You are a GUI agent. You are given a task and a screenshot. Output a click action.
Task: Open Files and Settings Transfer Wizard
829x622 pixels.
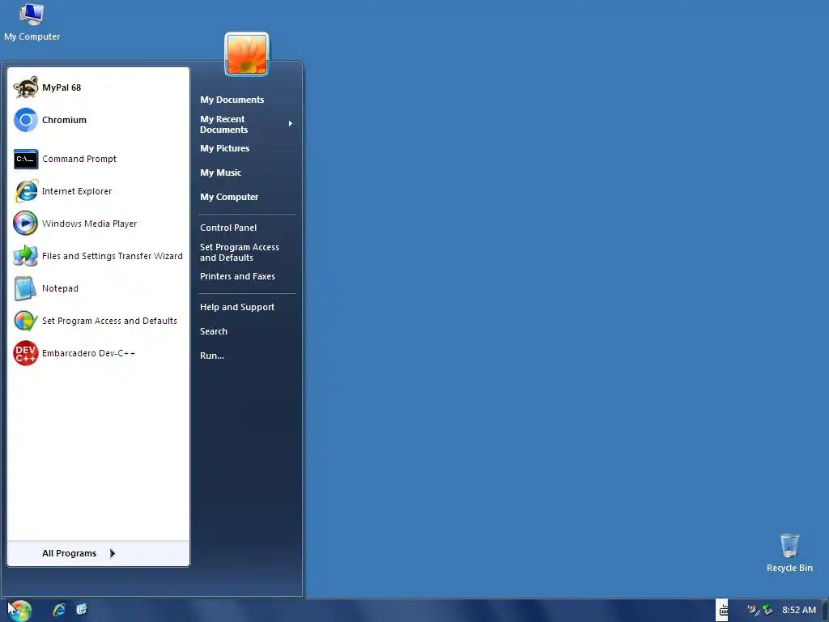(x=98, y=256)
